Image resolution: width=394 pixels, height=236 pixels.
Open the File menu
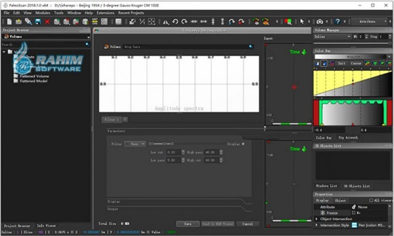pos(6,13)
